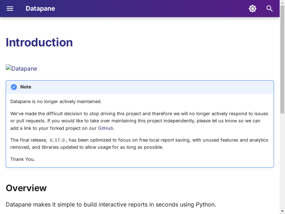Click the Datapane title in header
Screen dimensions: 285x214
coord(40,9)
